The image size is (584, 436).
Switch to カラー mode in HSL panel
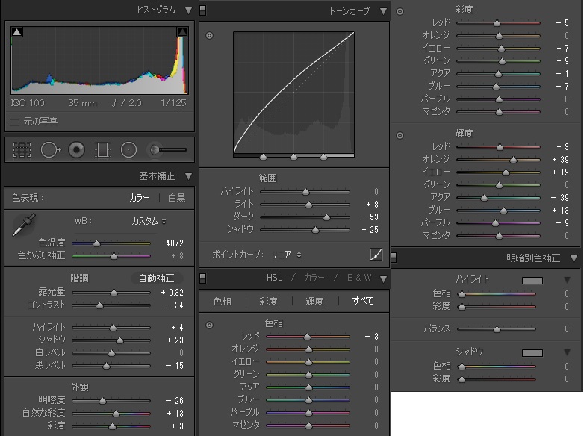[x=314, y=278]
